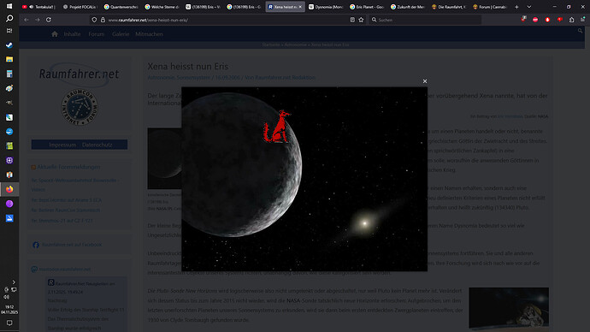The image size is (590, 332).
Task: Open the mastodon.raumfahrer.net link
Action: click(65, 270)
